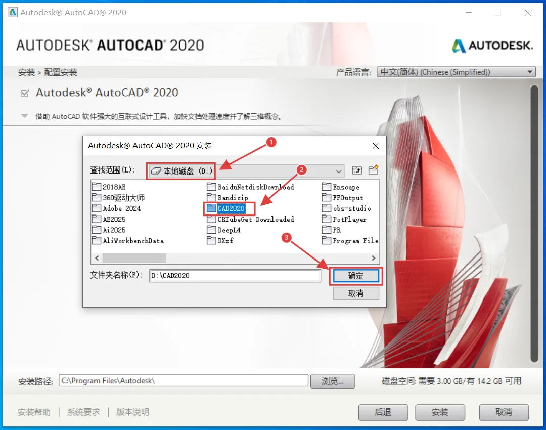Click the PotPlayer folder icon
This screenshot has width=546, height=430.
[x=326, y=219]
